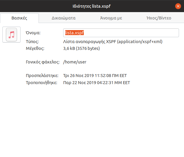184x157 pixels.
Task: Close the Ιδιότητες lista.xspf window
Action: tap(178, 6)
